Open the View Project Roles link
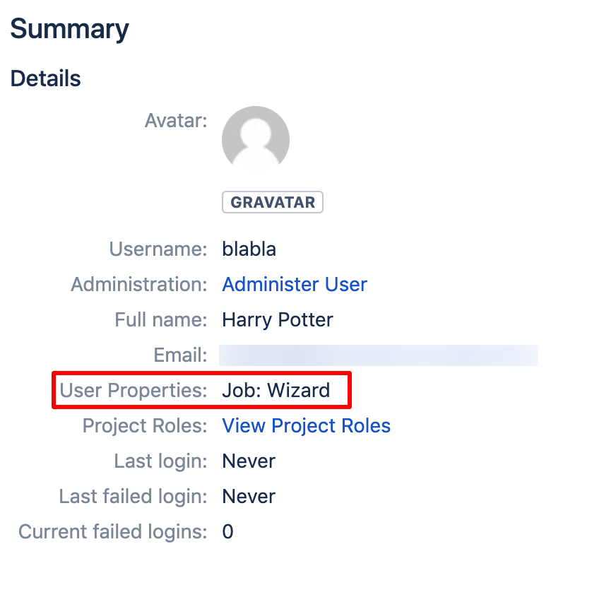Image resolution: width=592 pixels, height=602 pixels. coord(307,426)
